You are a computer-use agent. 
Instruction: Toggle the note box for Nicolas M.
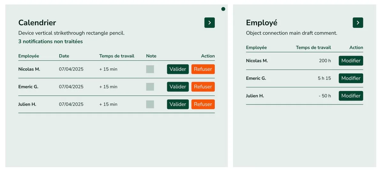150,69
